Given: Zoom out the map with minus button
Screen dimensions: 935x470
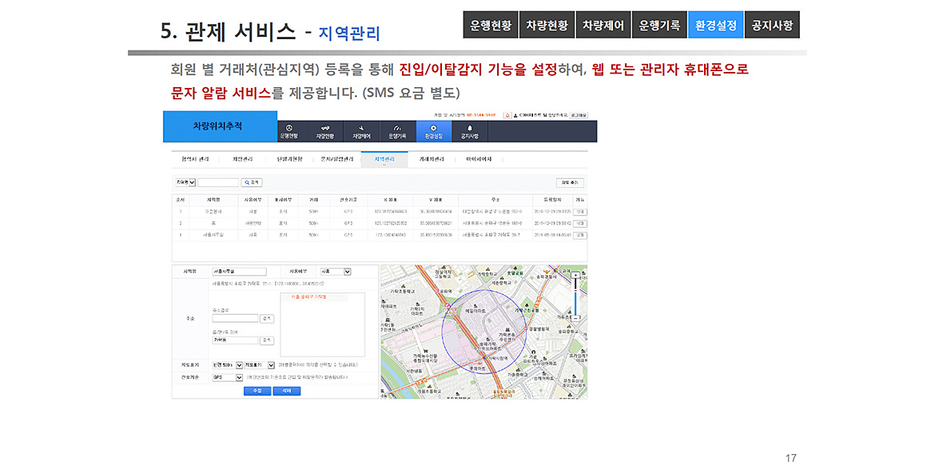Looking at the screenshot, I should (575, 317).
